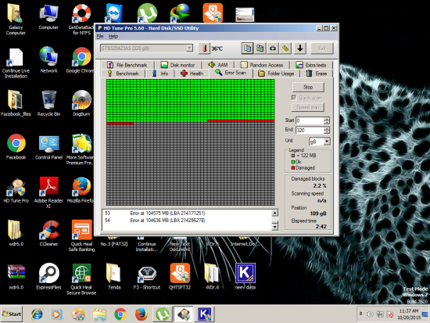The width and height of the screenshot is (430, 323).
Task: Open the Recycle Bin
Action: coord(48,103)
